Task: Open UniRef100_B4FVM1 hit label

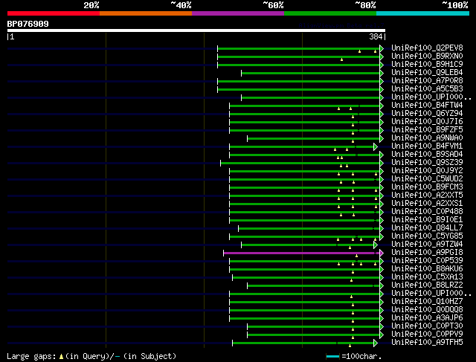Action: pyautogui.click(x=427, y=146)
